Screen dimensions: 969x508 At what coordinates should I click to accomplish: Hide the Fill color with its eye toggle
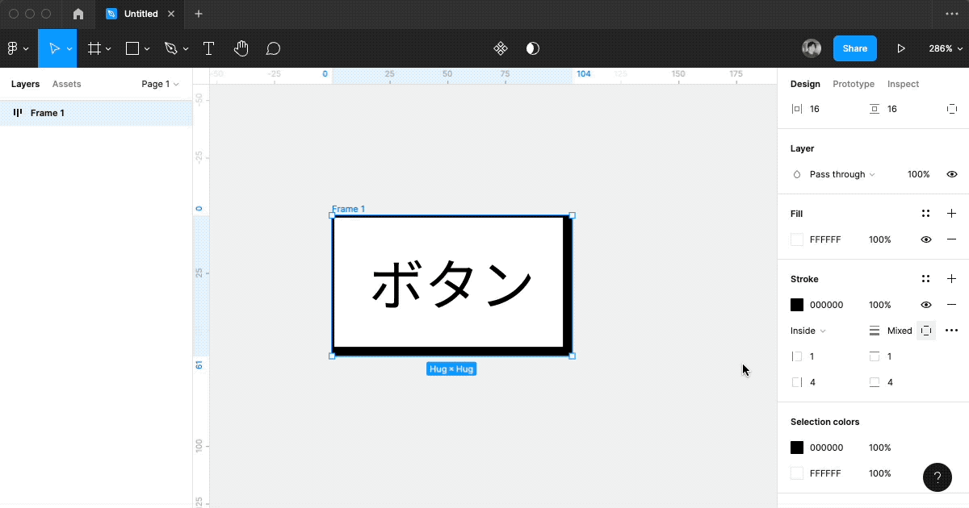[925, 239]
